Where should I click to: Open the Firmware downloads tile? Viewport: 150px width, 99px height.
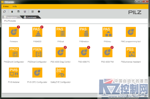[x=14, y=32]
